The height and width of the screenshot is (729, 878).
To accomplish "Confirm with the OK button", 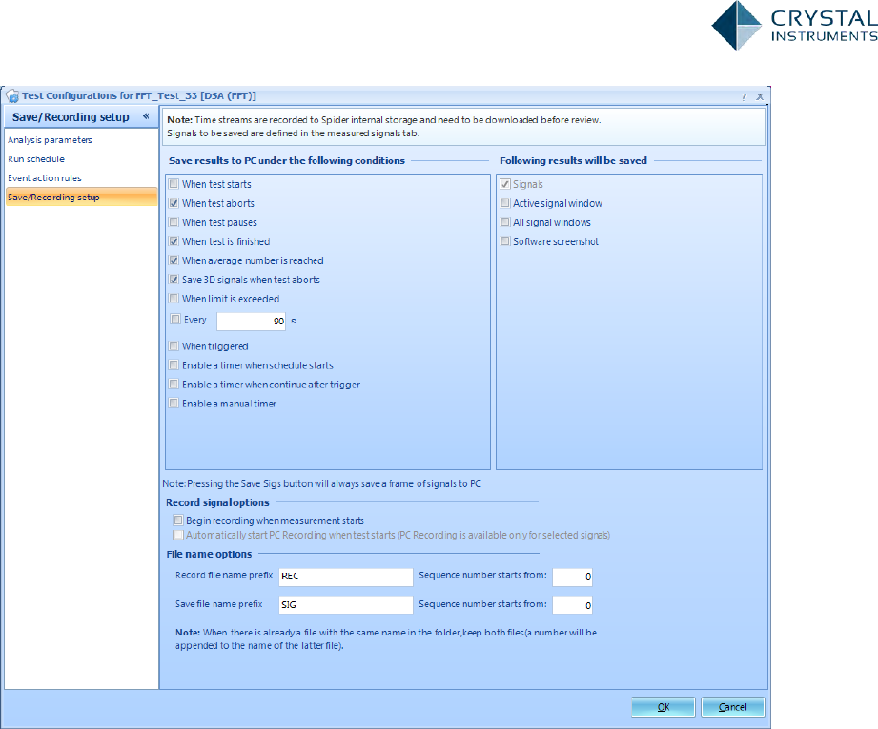I will [663, 707].
